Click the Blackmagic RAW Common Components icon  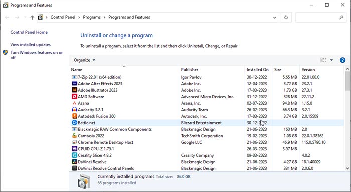pos(74,129)
